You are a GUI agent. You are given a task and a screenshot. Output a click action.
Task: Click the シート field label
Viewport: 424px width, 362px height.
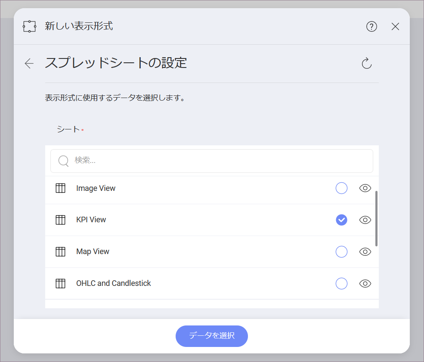68,129
